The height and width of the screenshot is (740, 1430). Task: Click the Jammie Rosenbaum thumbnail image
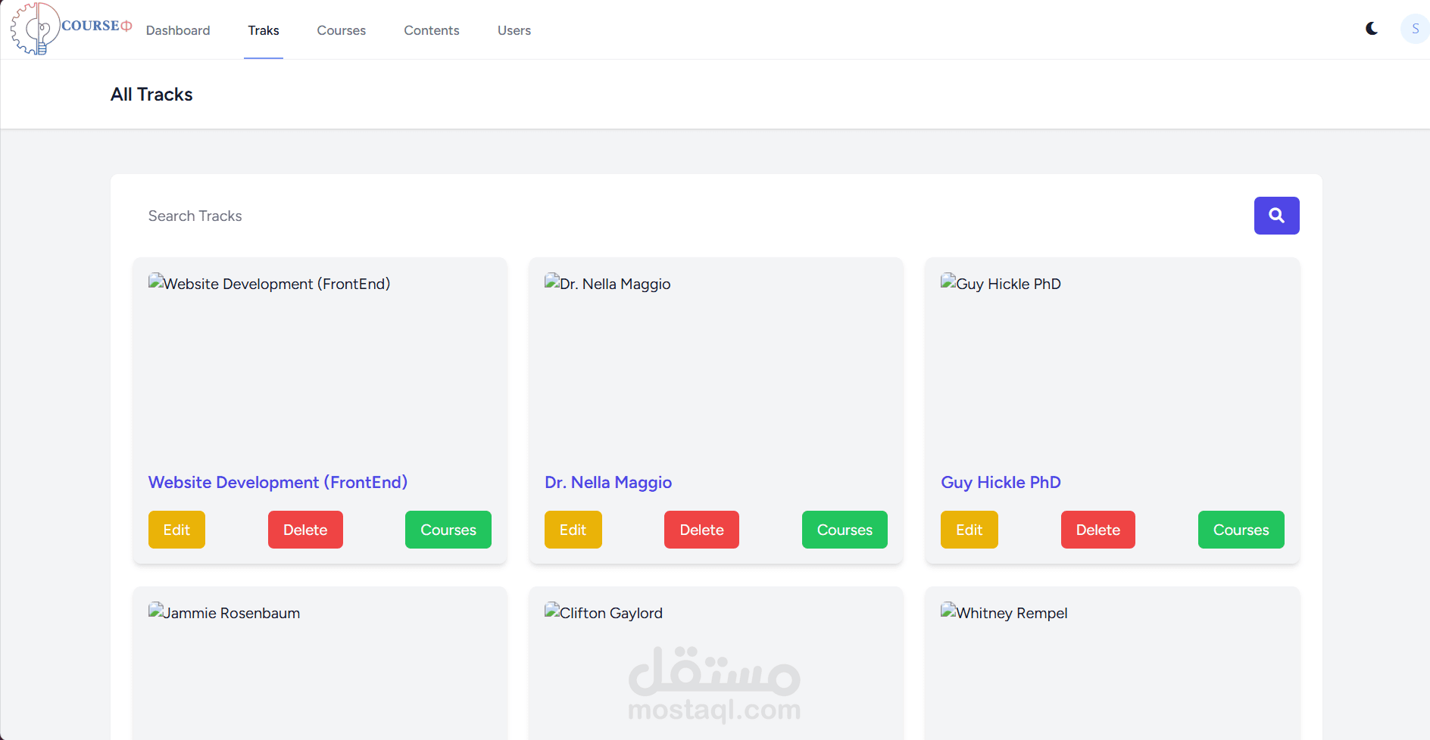pyautogui.click(x=224, y=612)
